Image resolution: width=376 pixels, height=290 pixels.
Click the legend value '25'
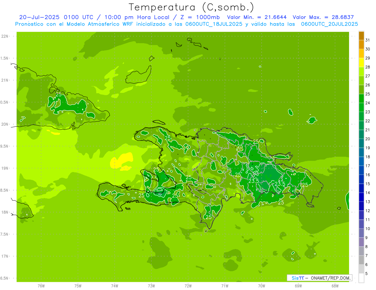368,94
